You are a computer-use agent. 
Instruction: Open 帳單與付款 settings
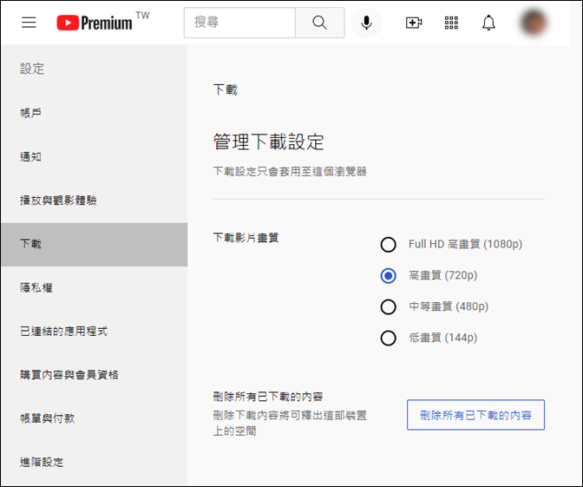(95, 418)
